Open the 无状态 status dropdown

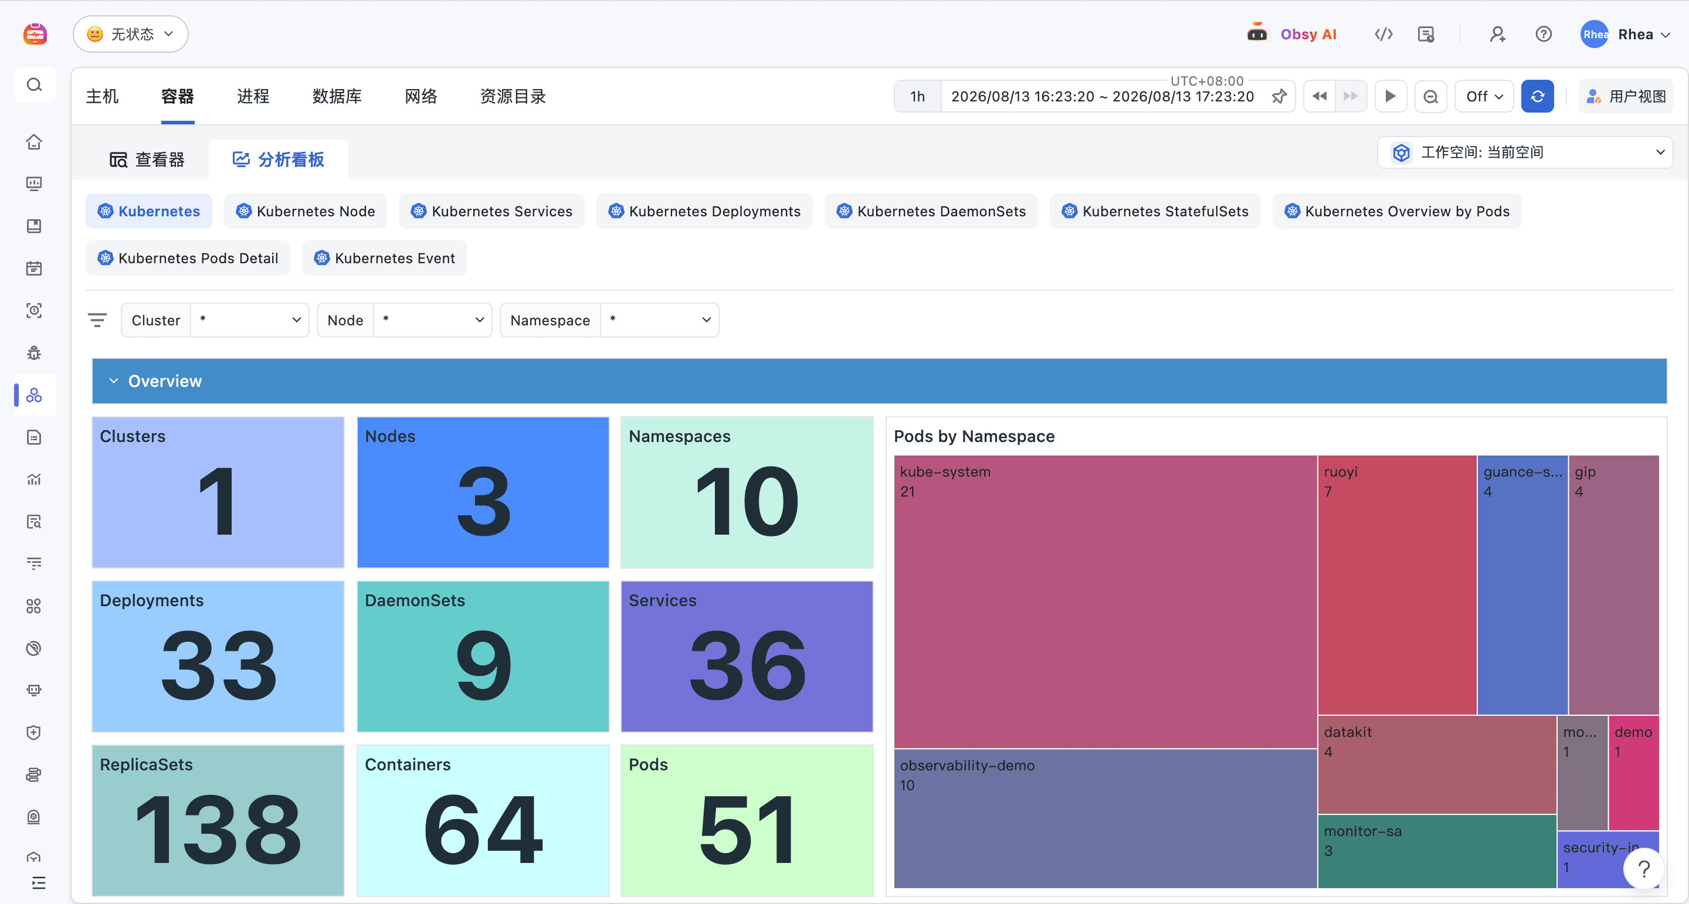point(130,34)
